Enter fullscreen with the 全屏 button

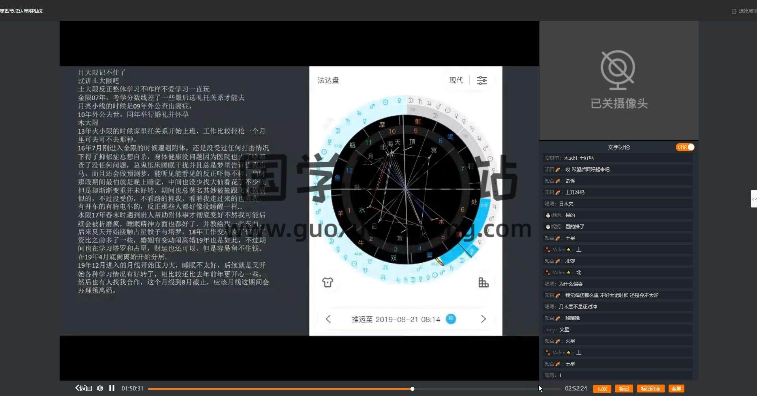coord(676,389)
